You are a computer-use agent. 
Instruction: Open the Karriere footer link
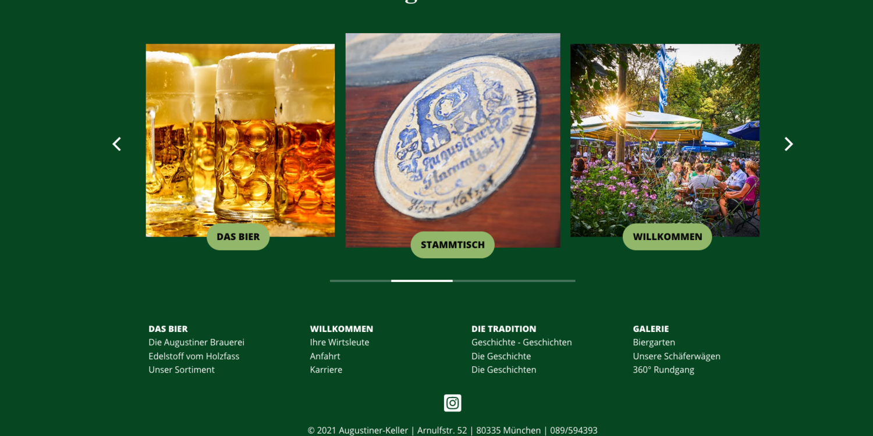tap(326, 370)
